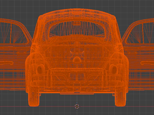Select the left rear wheel
Viewport: 154px width, 115px height.
click(x=34, y=97)
